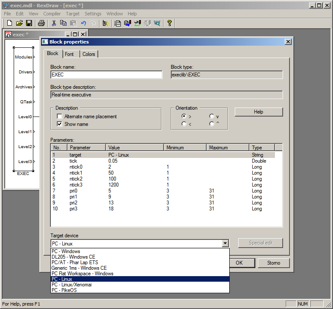This screenshot has height=309, width=333.
Task: Save the model with floppy disk icon
Action: (x=29, y=23)
